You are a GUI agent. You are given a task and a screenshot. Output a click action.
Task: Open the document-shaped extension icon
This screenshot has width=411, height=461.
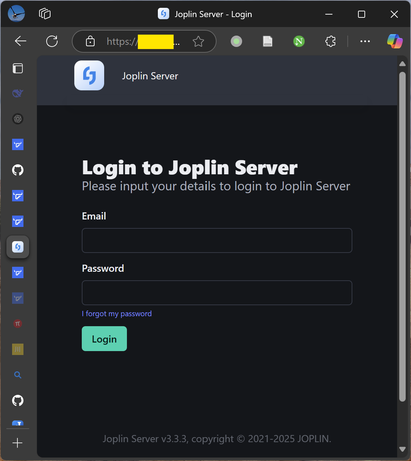pyautogui.click(x=268, y=41)
